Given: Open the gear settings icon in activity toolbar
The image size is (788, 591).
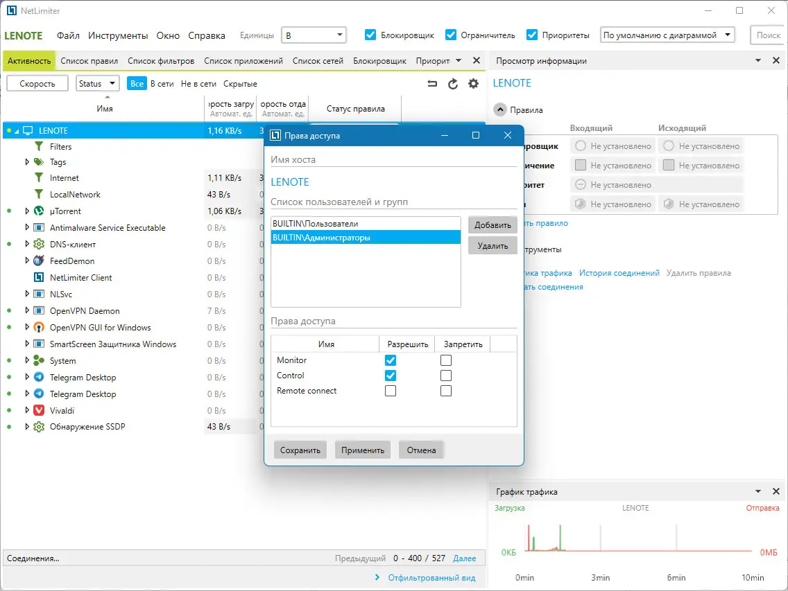Looking at the screenshot, I should pos(473,84).
